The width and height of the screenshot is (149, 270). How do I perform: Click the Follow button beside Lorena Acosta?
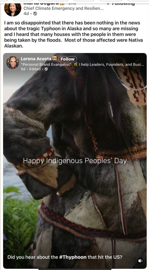click(x=68, y=59)
